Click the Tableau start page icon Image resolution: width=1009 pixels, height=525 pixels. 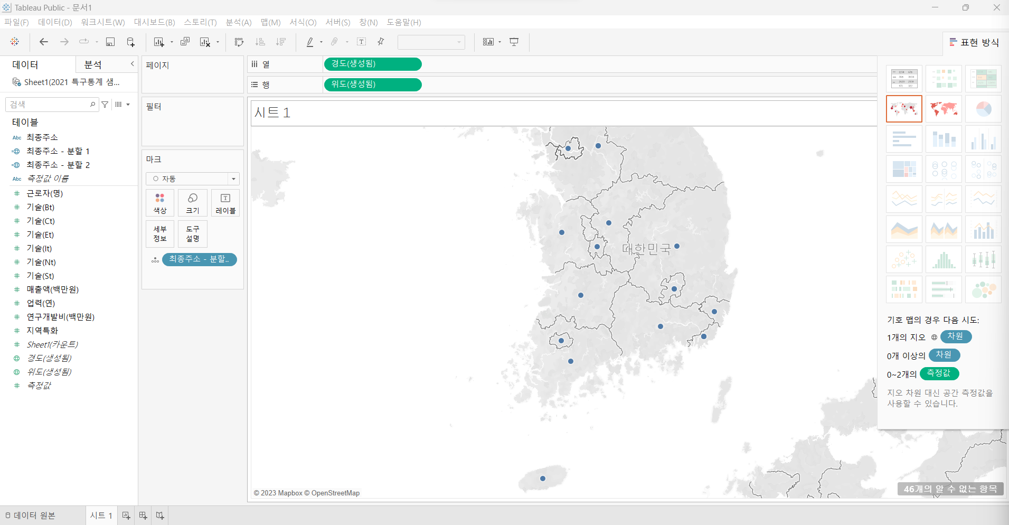tap(15, 42)
